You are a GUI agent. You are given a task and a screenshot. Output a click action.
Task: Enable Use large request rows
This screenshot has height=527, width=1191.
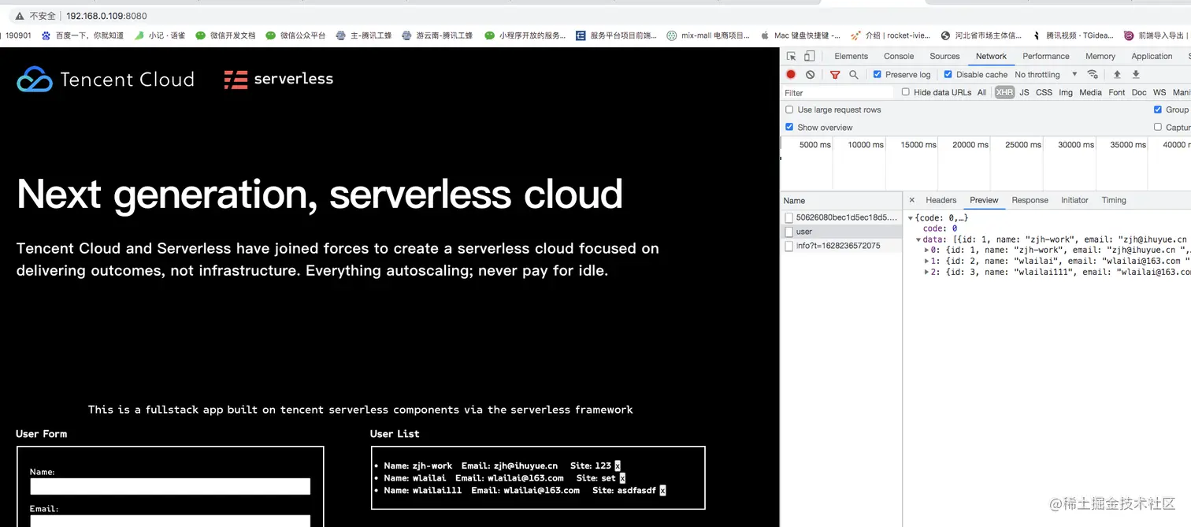coord(789,109)
